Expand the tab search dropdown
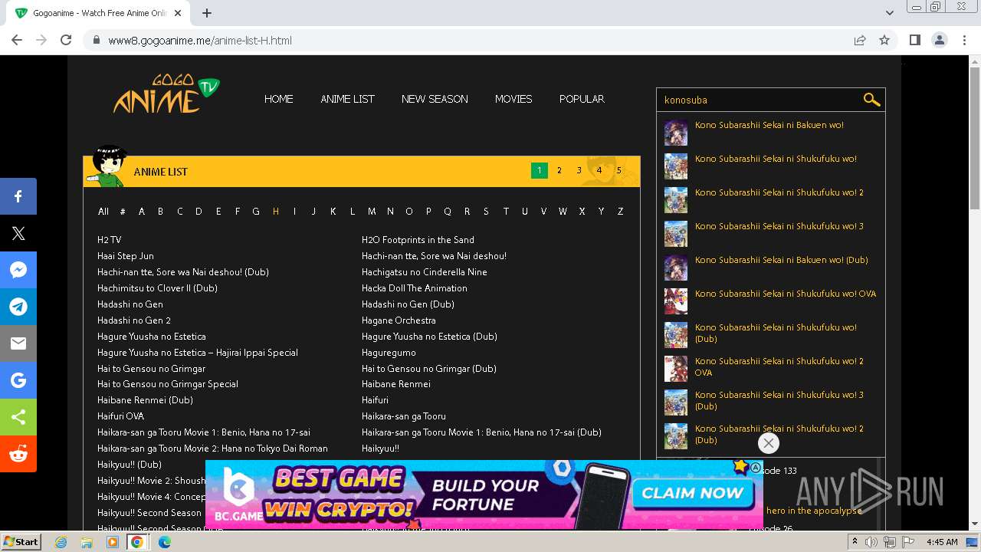Screen dimensions: 981x552 890,13
